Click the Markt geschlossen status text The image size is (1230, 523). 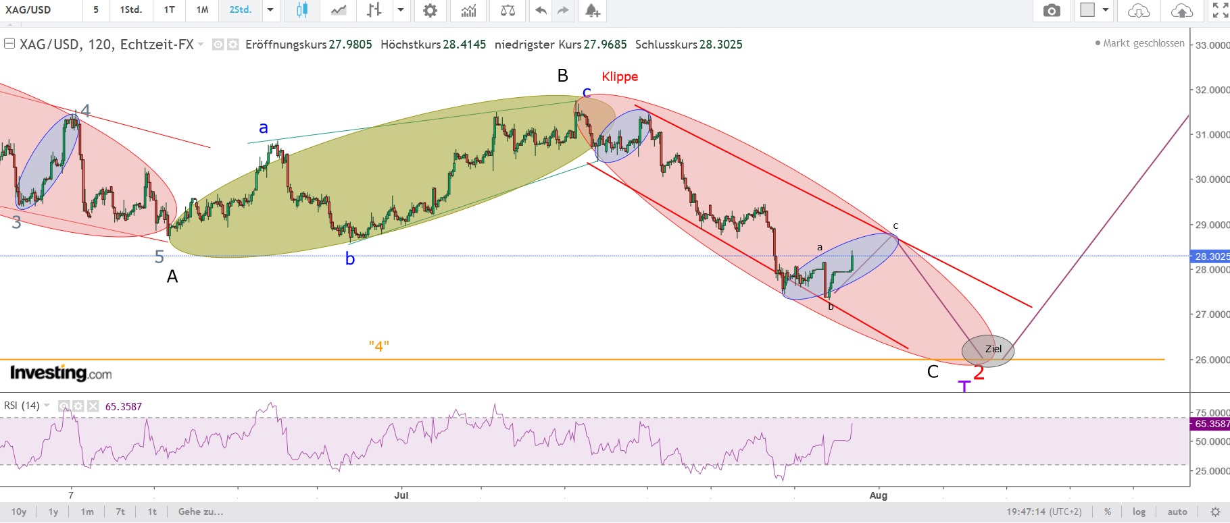click(1143, 43)
